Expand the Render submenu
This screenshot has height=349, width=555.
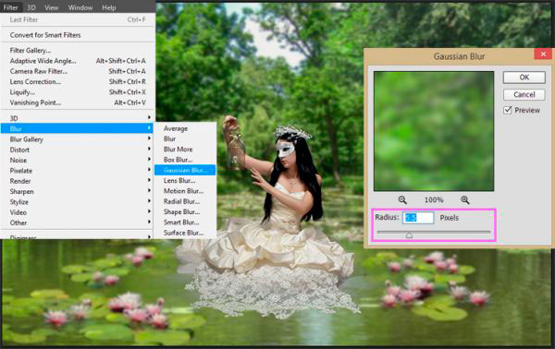[x=78, y=181]
